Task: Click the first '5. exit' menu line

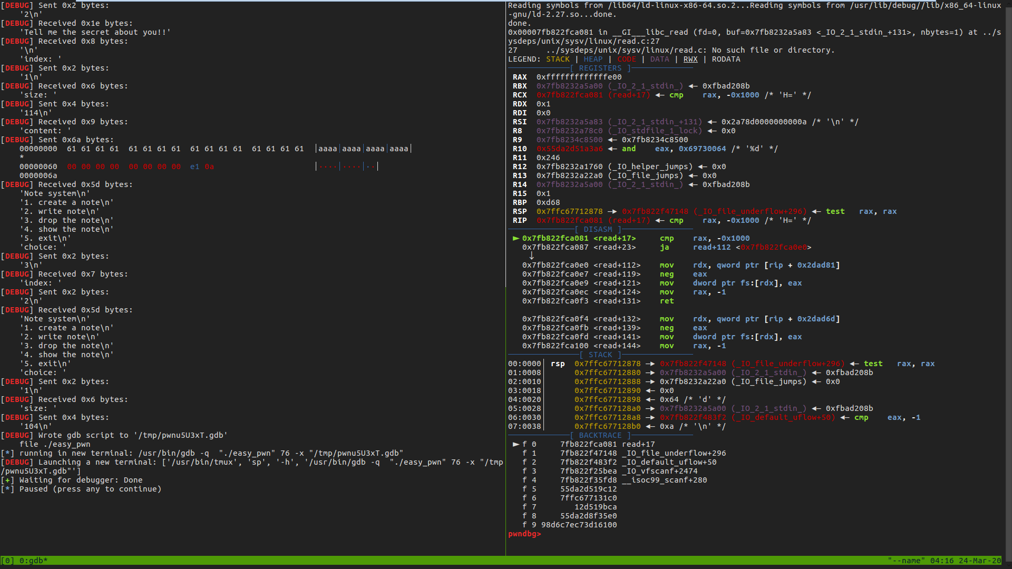Action: click(45, 238)
